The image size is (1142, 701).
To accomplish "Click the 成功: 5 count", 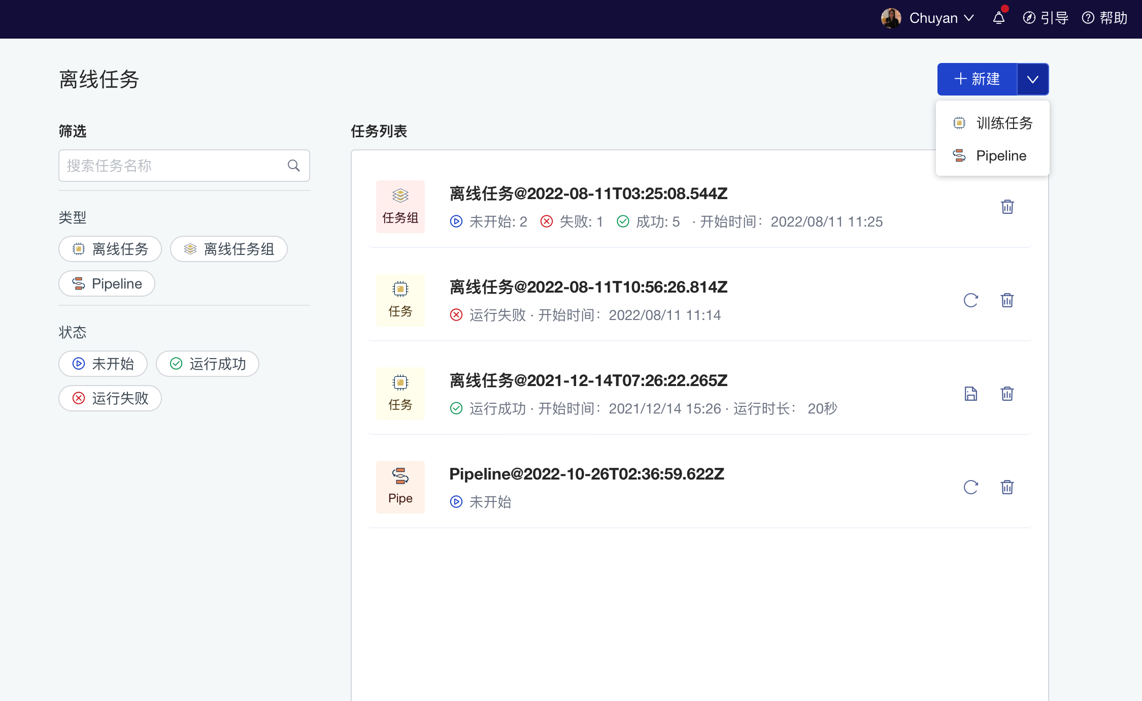I will click(x=648, y=221).
